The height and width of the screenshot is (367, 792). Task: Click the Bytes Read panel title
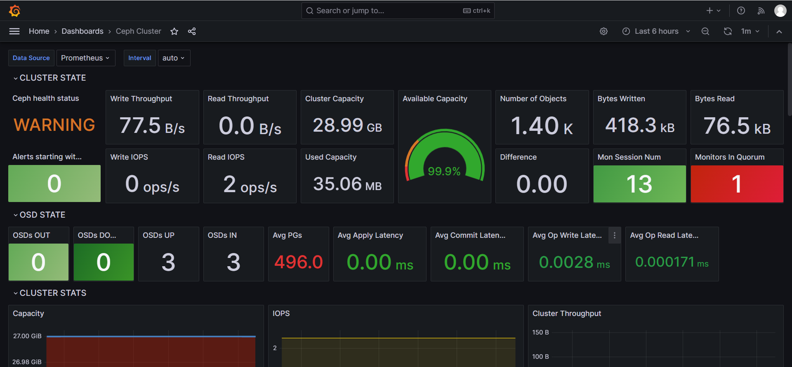coord(714,99)
